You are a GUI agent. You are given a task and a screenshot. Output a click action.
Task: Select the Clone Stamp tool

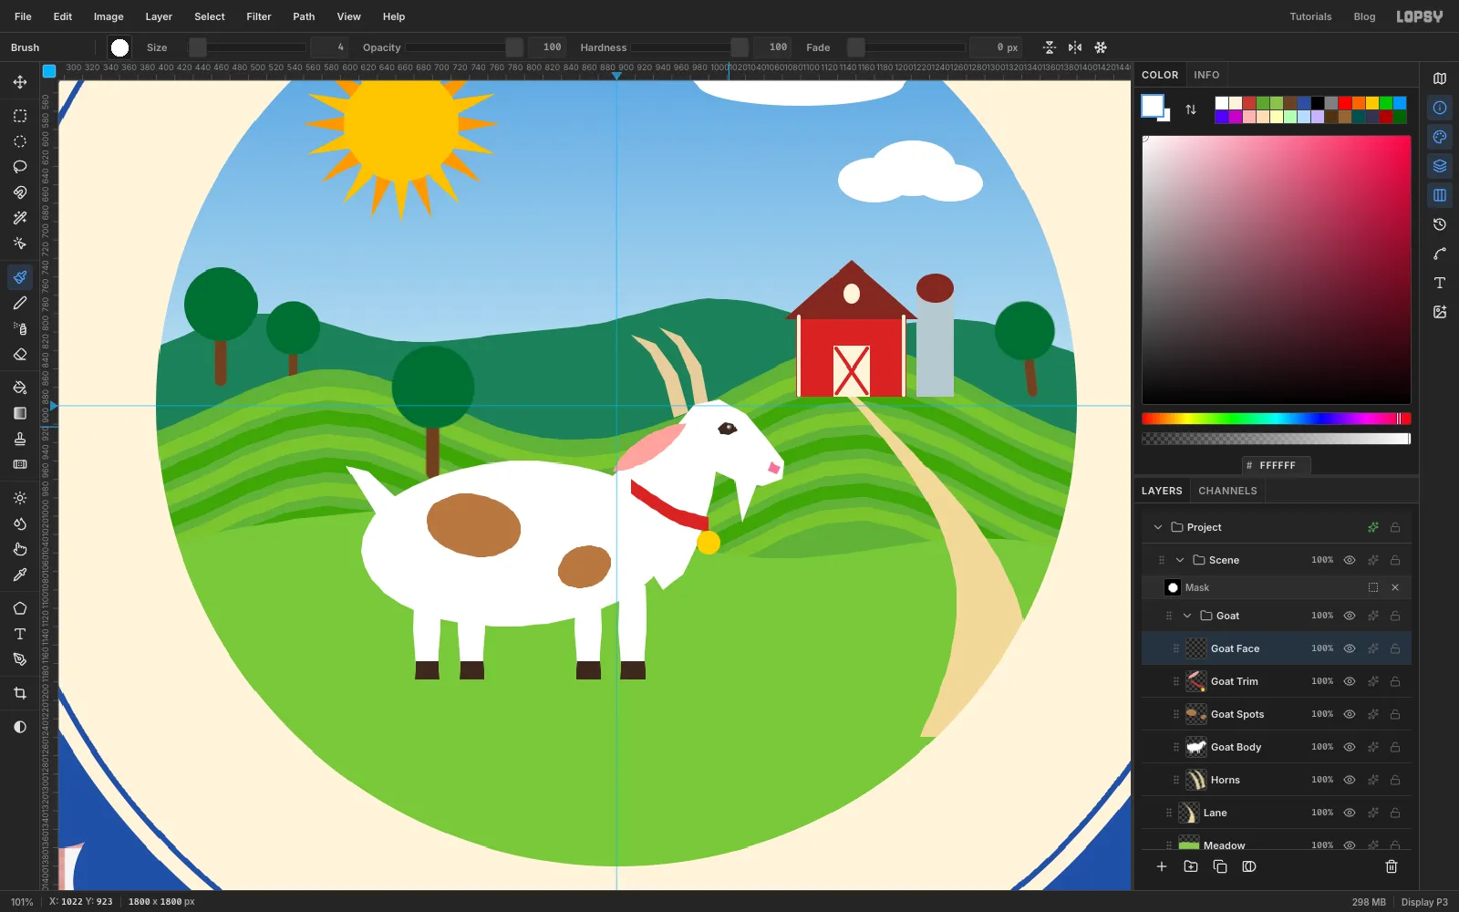pyautogui.click(x=20, y=439)
